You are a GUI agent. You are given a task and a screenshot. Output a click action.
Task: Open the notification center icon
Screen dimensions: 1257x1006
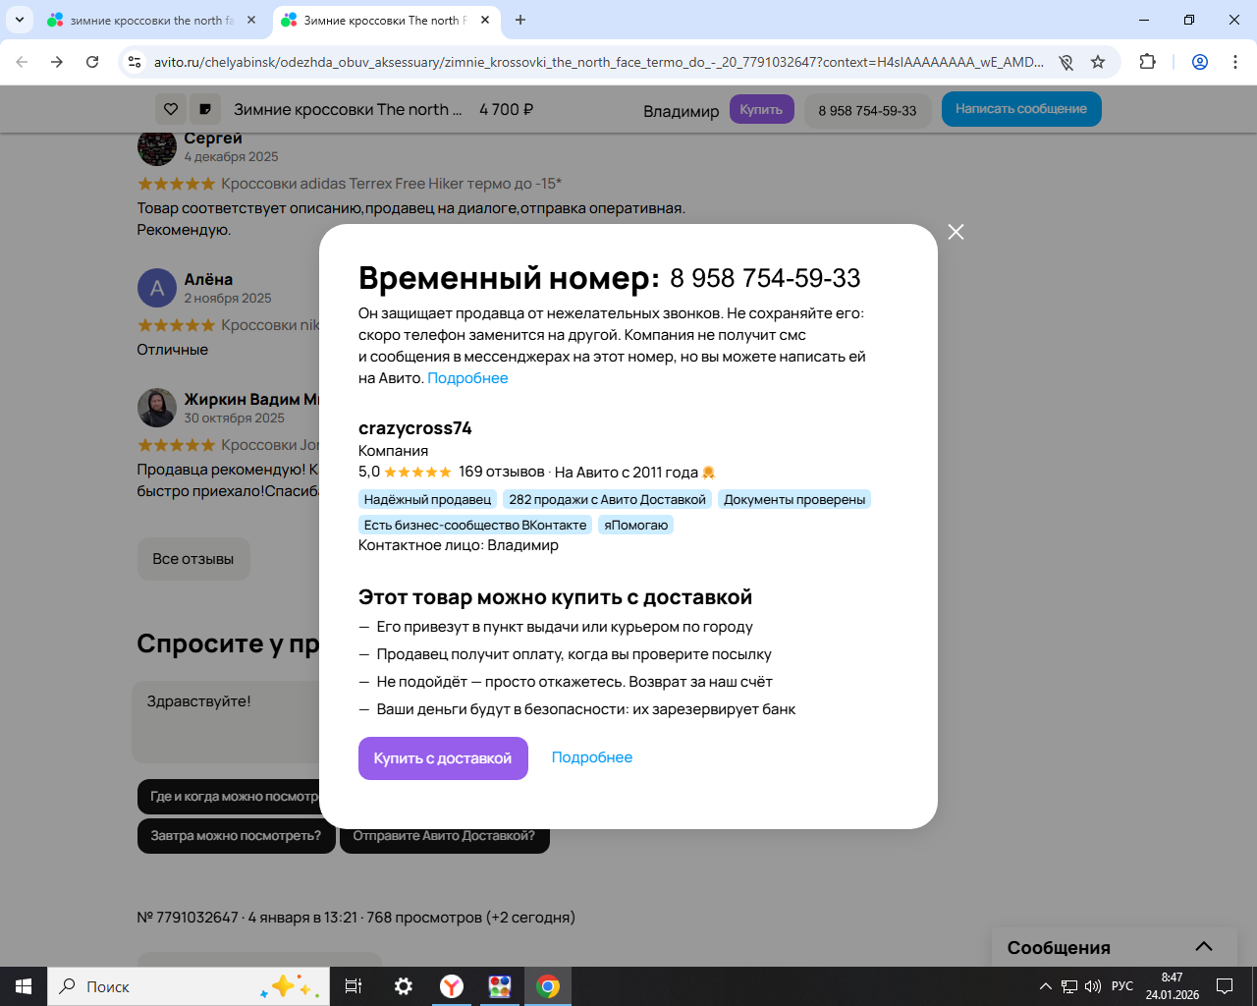pos(1225,986)
